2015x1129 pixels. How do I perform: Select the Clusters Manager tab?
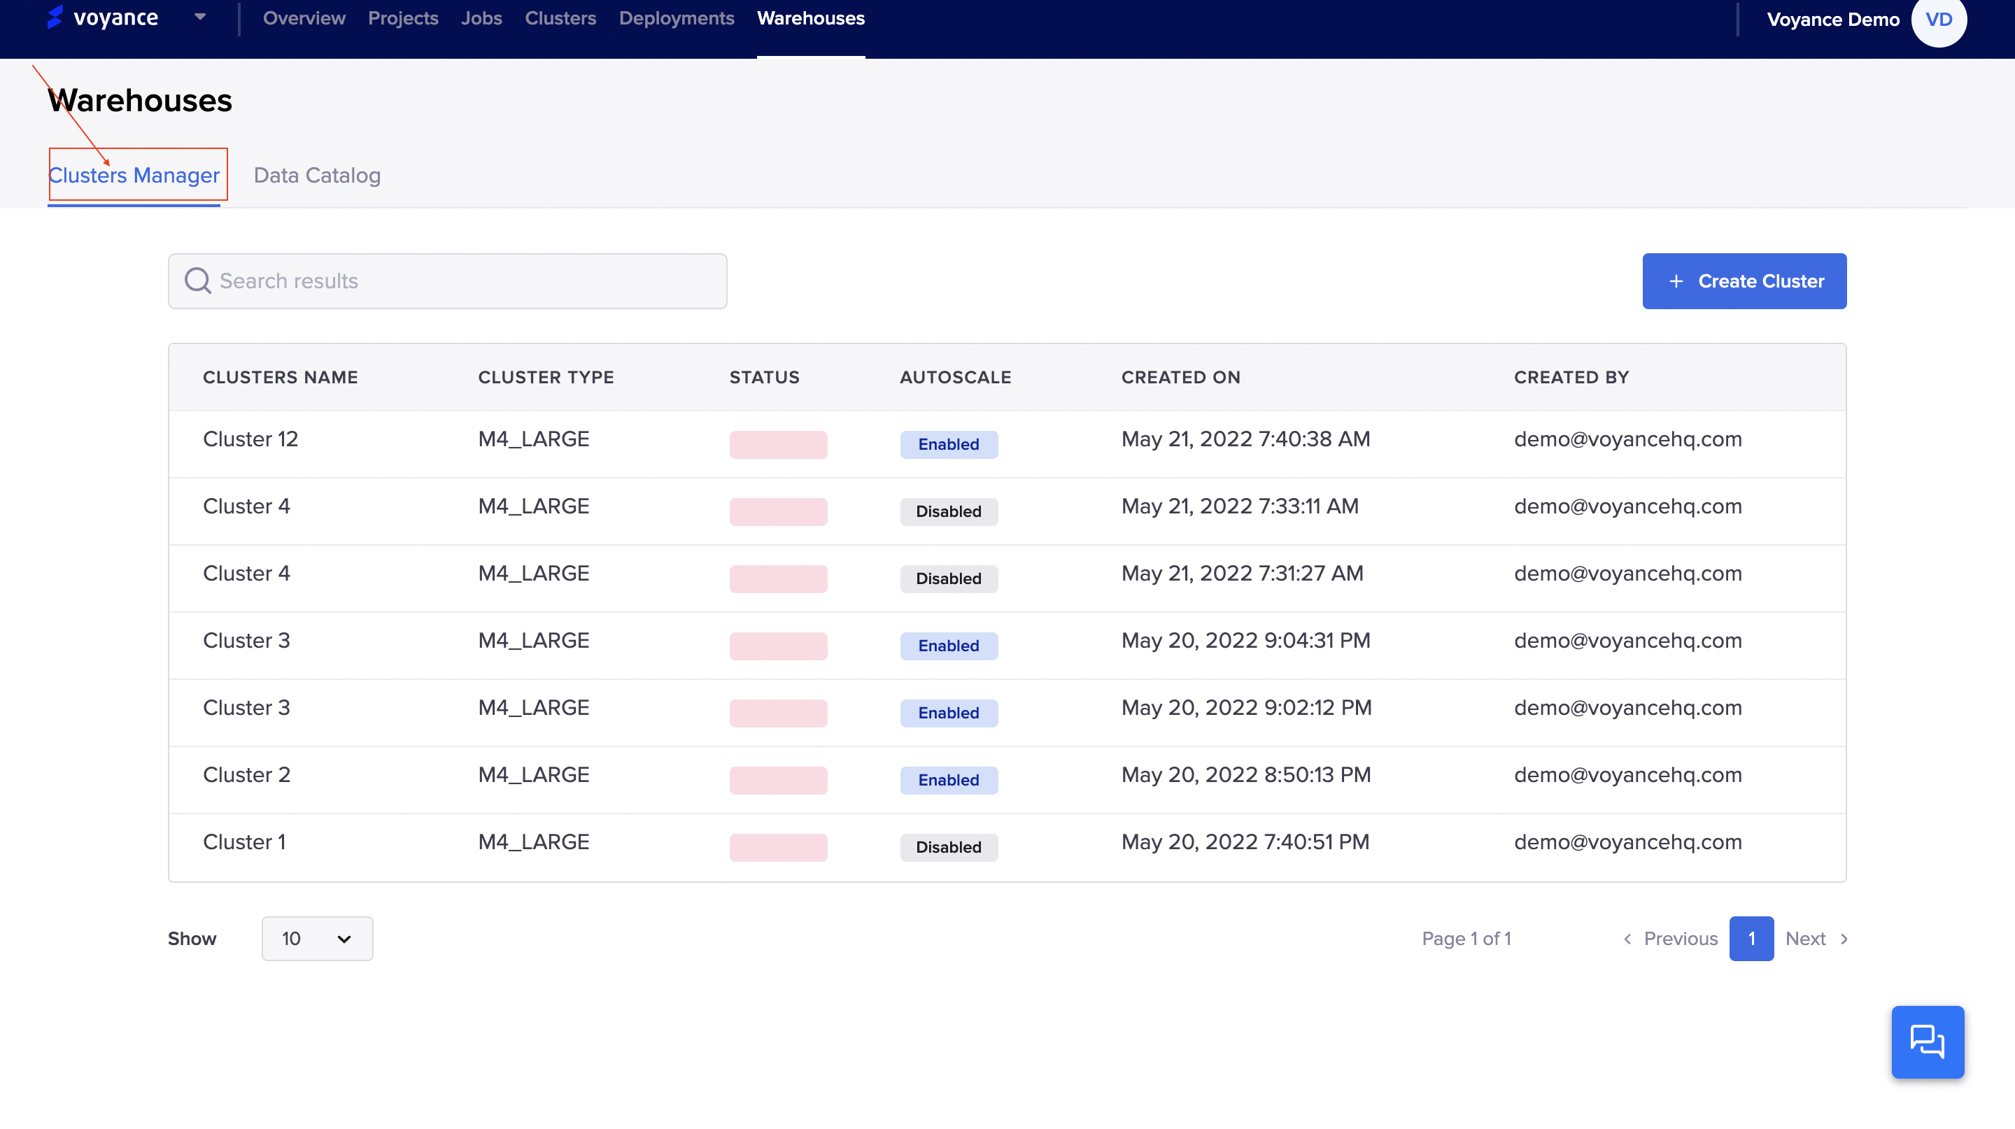(x=134, y=175)
